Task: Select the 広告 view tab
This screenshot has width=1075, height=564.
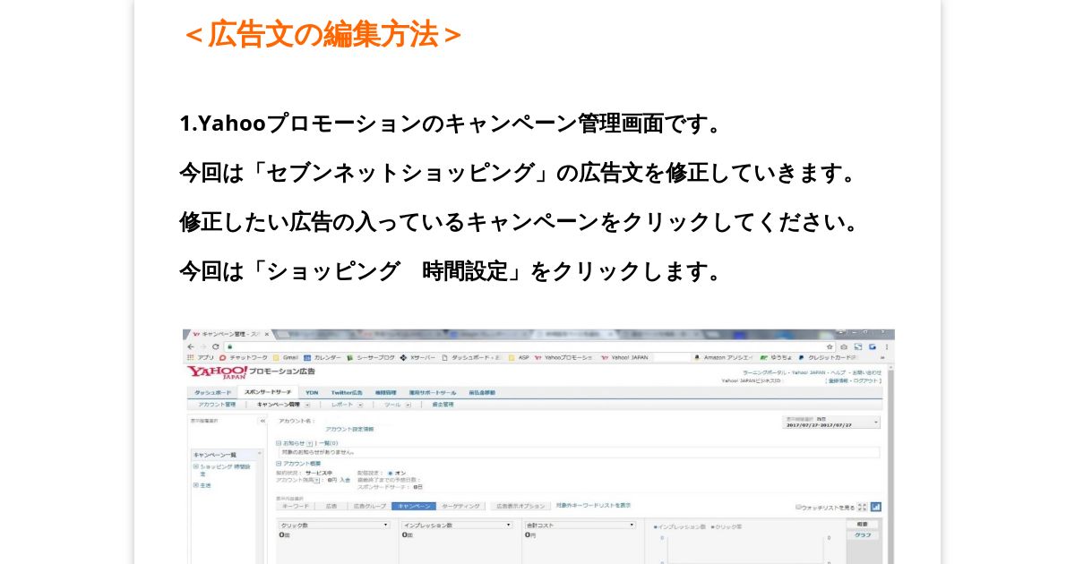Action: tap(331, 507)
